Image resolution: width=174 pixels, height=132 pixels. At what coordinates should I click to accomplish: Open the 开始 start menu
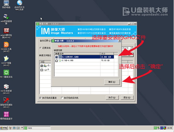click(4, 128)
